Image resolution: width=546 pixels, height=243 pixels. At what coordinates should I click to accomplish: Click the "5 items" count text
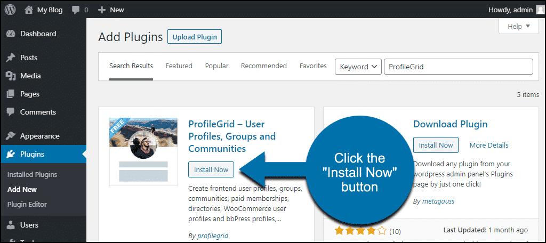(528, 94)
